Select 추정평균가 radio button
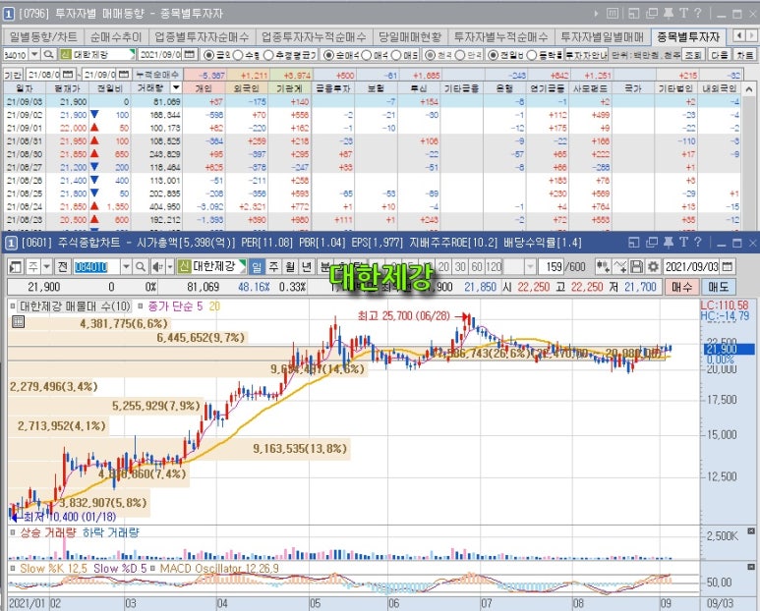 (x=268, y=55)
